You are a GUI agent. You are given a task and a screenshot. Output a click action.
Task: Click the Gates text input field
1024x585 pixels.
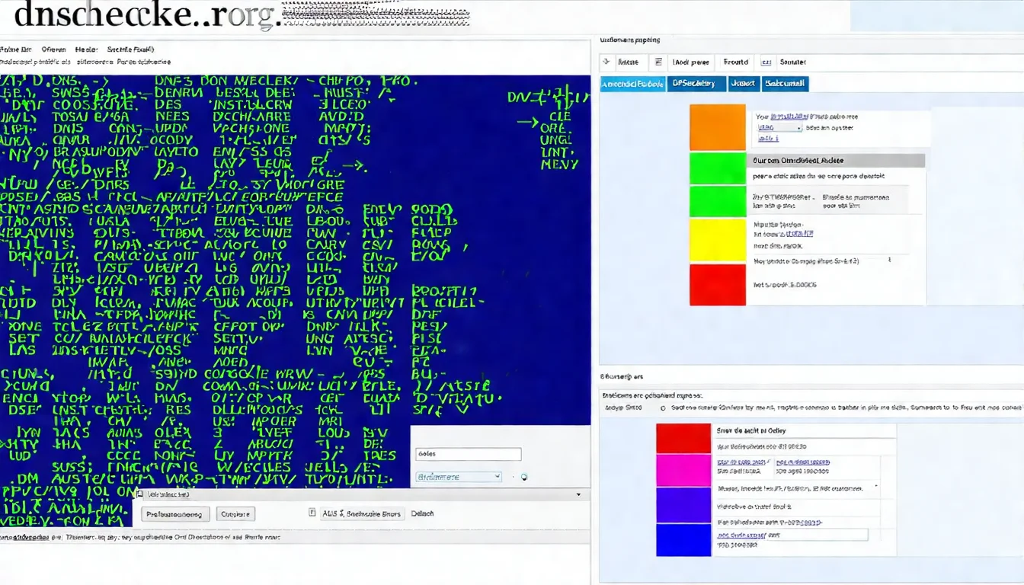point(468,453)
